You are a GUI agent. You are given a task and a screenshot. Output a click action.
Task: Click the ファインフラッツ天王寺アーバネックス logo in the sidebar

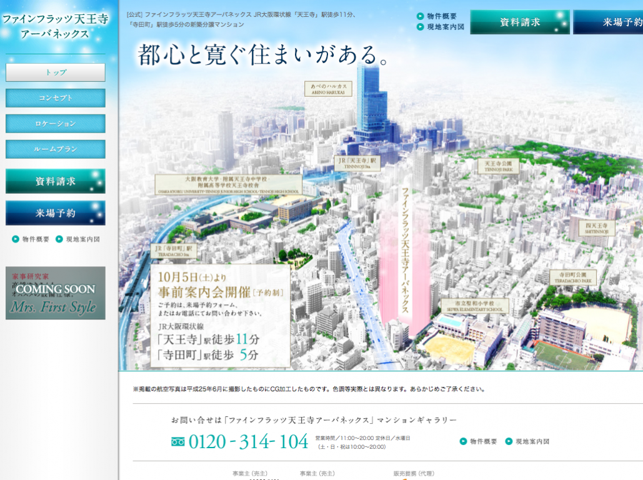tap(55, 26)
